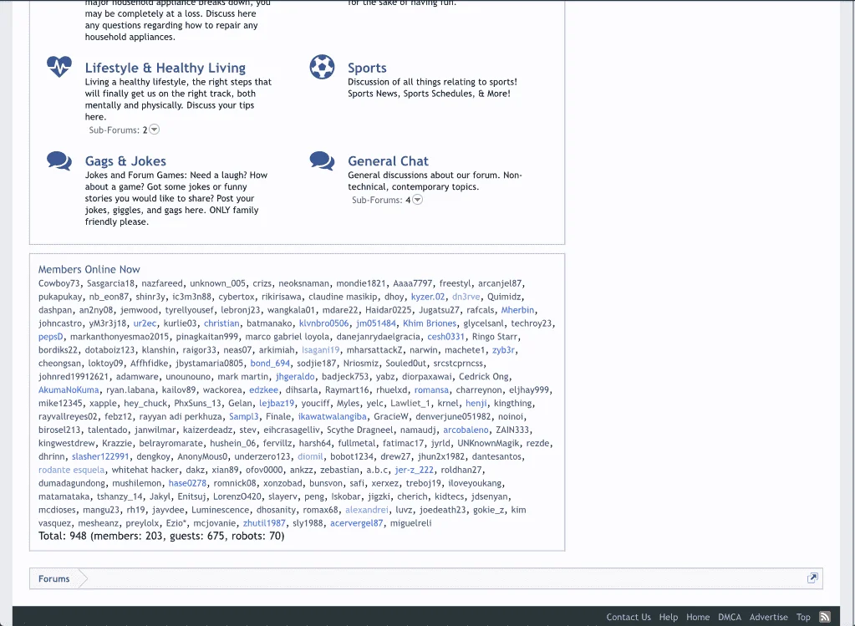Click member name Scythe Dragneel
The width and height of the screenshot is (855, 626).
[x=360, y=430]
